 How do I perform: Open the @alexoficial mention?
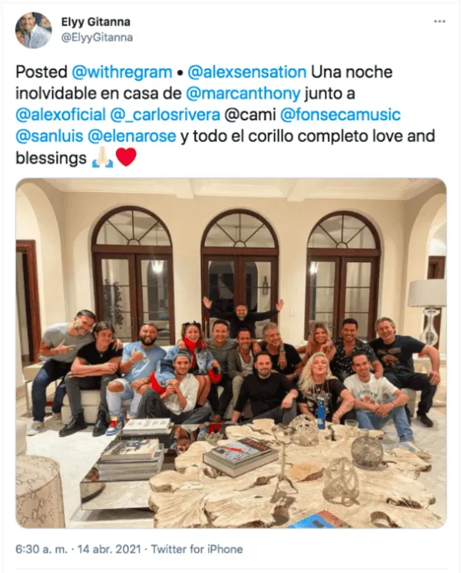pos(61,114)
